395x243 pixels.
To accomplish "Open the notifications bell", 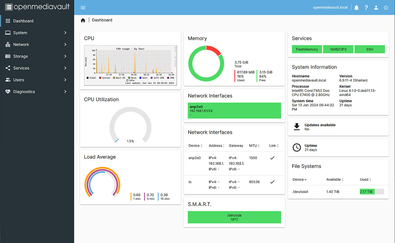I will point(356,8).
